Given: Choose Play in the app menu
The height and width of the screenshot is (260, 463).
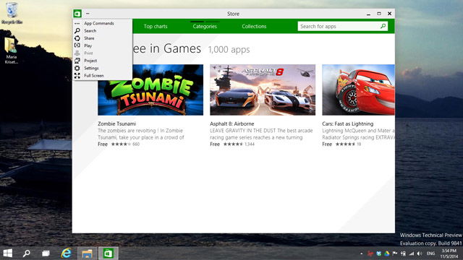Looking at the screenshot, I should 88,45.
